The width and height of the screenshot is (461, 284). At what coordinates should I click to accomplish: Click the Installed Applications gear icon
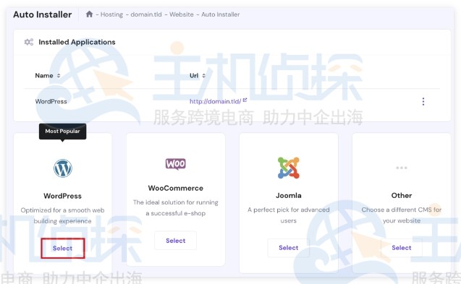click(28, 42)
